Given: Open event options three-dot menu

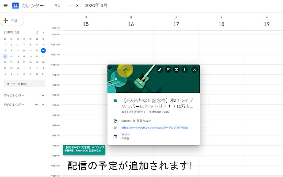Looking at the screenshot, I should point(184,69).
